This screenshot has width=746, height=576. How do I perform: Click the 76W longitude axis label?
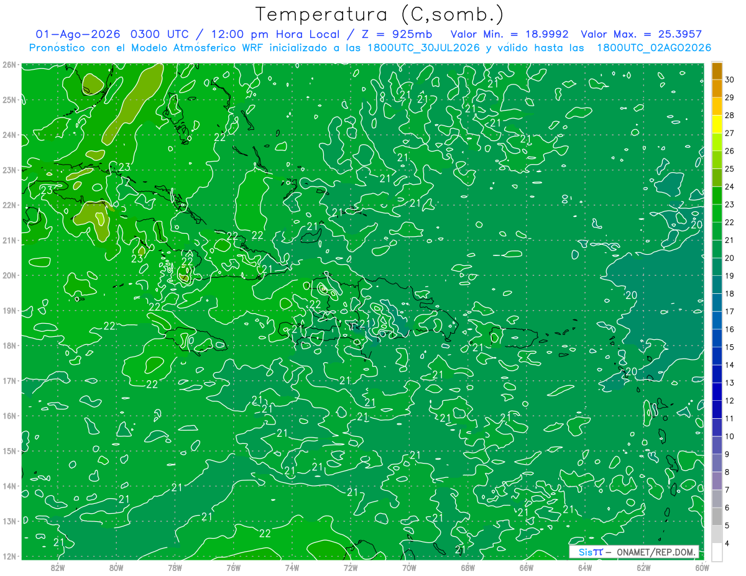pyautogui.click(x=234, y=567)
